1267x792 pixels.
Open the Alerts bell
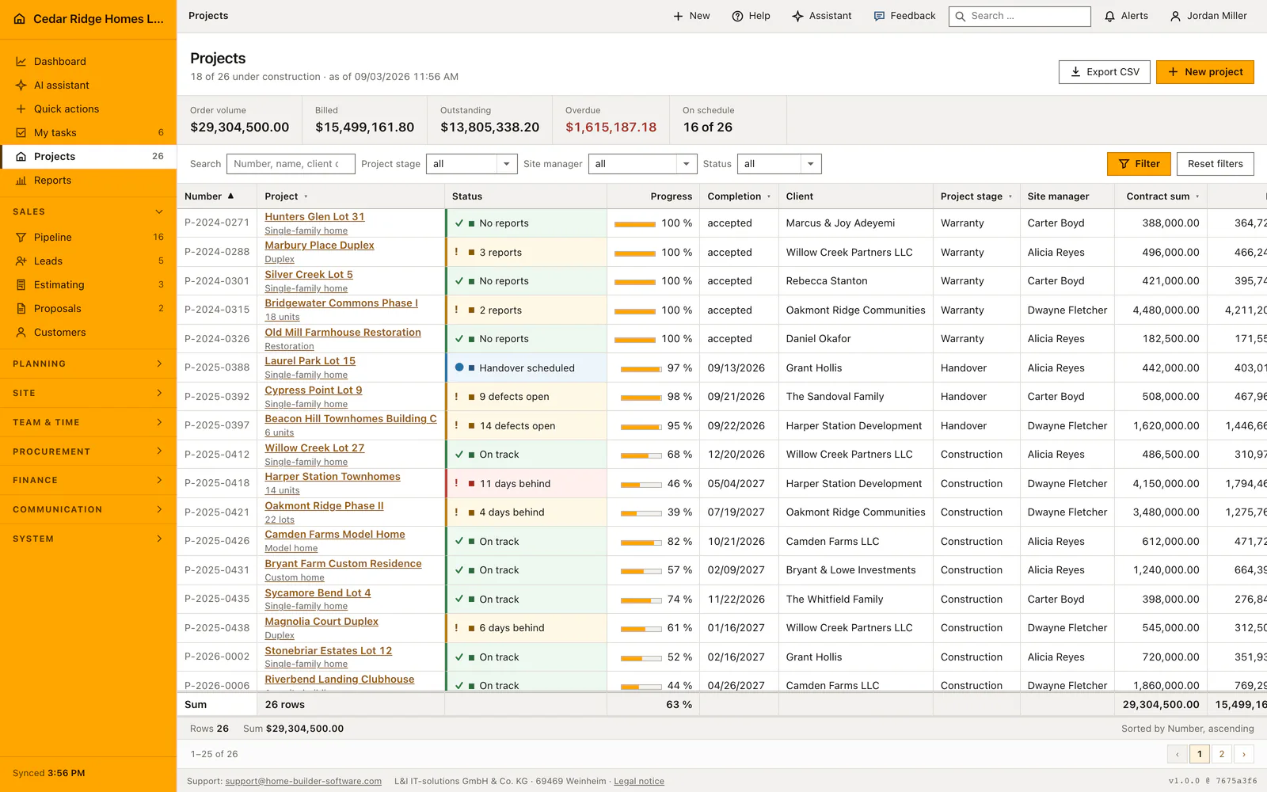(x=1126, y=16)
